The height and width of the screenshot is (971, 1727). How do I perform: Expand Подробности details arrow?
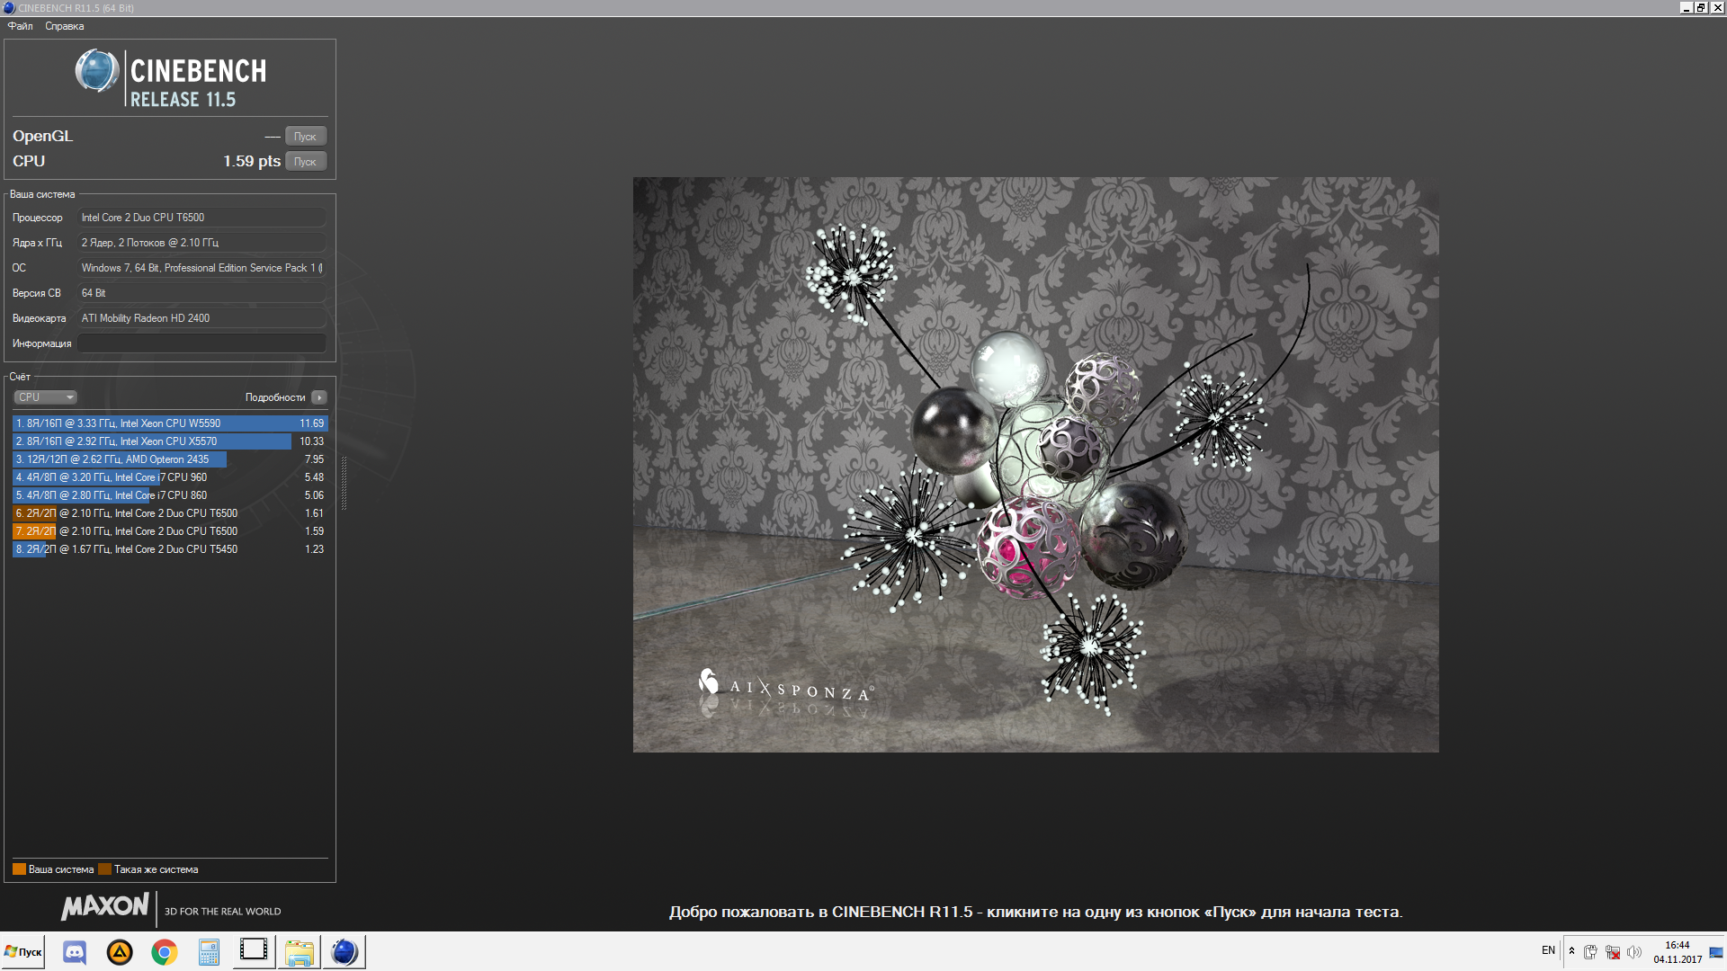(x=319, y=397)
